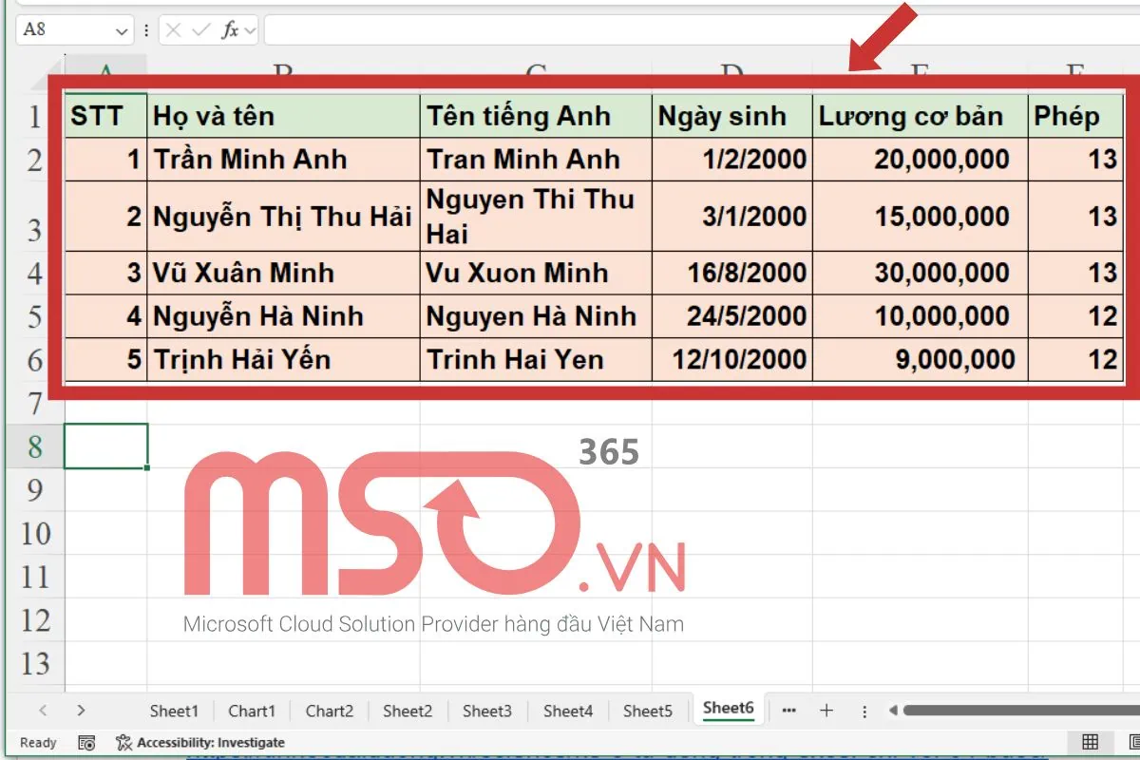Viewport: 1140px width, 760px height.
Task: Open the sheet list ellipsis (...) menu
Action: coord(789,710)
